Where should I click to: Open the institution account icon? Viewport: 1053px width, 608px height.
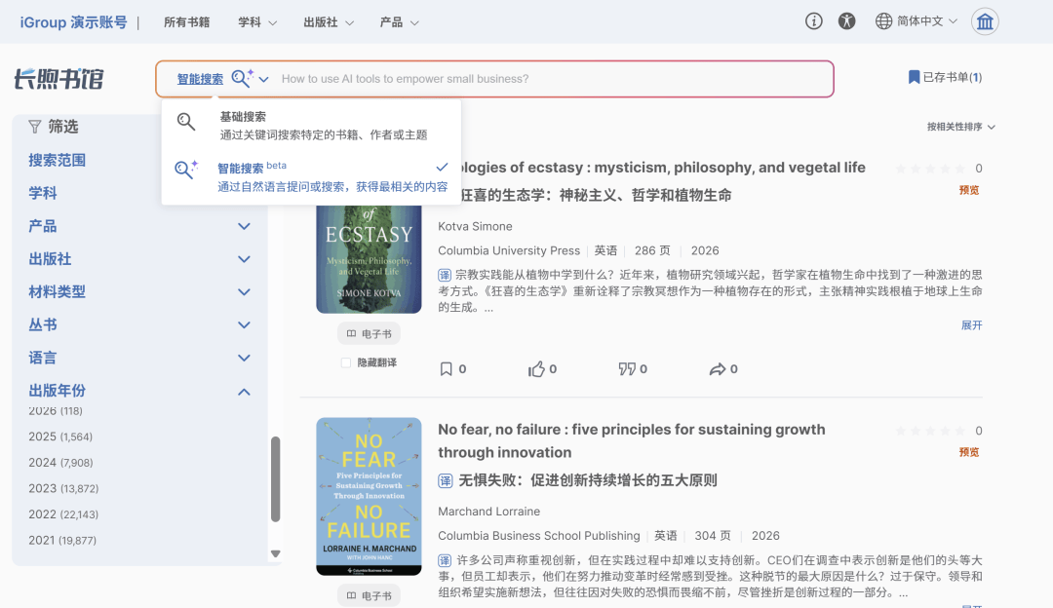pyautogui.click(x=985, y=21)
